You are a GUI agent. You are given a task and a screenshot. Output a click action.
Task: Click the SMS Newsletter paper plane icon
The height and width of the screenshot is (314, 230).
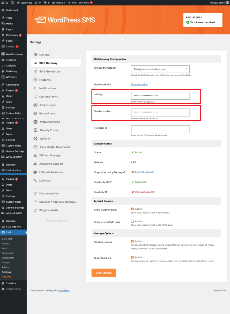35,71
